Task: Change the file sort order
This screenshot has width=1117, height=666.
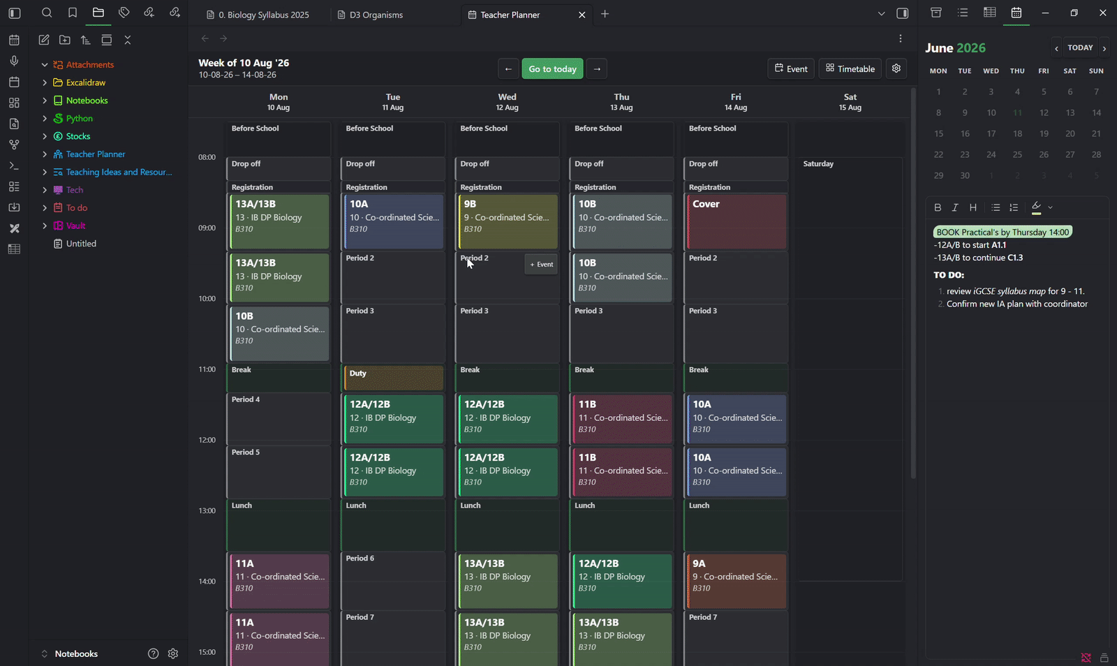Action: coord(85,40)
